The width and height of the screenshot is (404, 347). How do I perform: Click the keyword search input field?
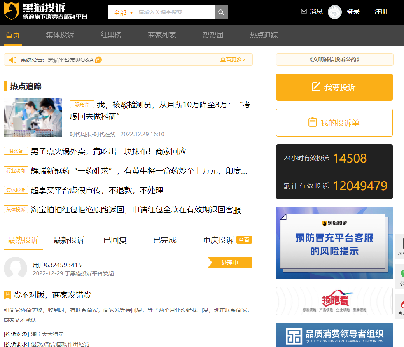(x=174, y=12)
